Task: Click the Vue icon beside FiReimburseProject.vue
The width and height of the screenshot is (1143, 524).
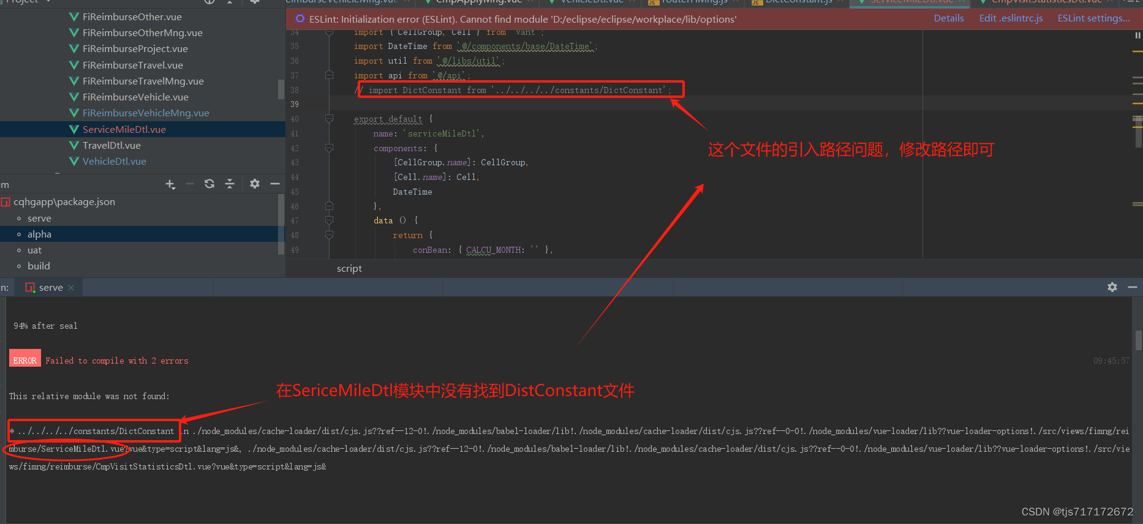Action: [x=74, y=48]
